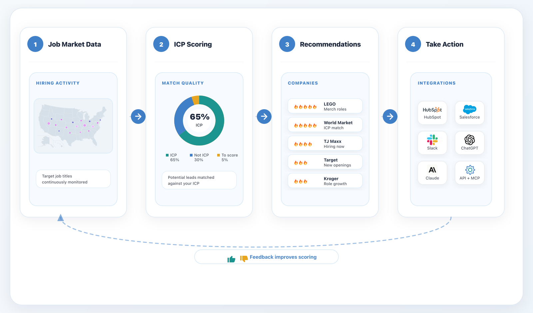Click the 65% ICP donut chart
Screen dimensions: 533x313
pos(199,121)
